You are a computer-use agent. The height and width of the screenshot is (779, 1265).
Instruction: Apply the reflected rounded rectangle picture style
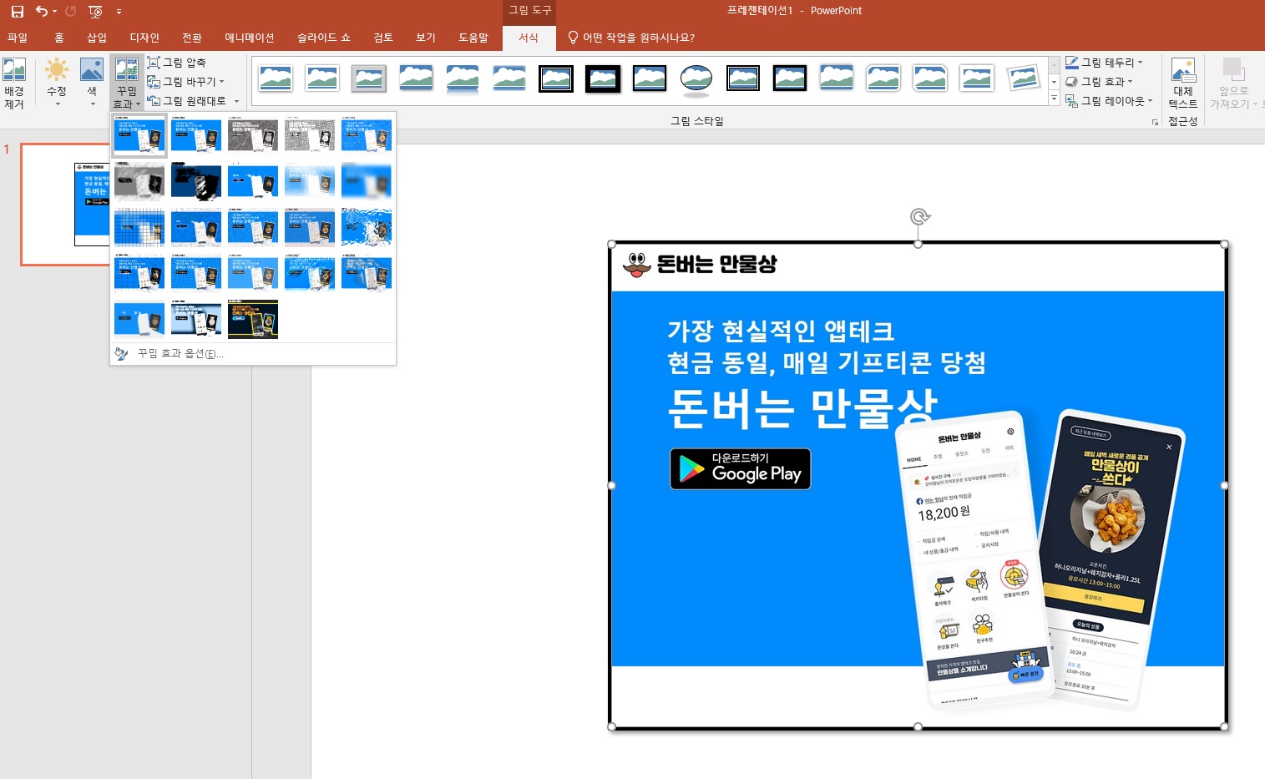pos(463,78)
